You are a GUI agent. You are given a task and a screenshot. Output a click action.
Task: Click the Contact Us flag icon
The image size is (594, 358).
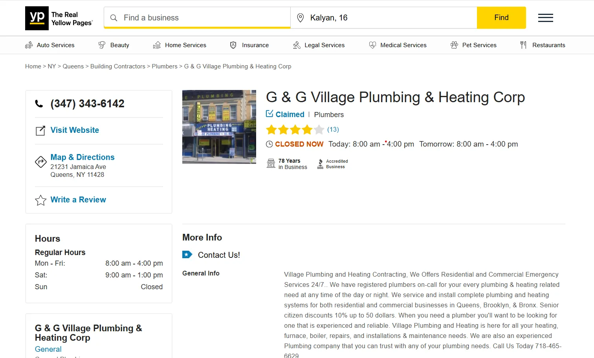pyautogui.click(x=187, y=254)
